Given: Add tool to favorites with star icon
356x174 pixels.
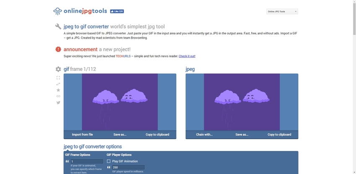Looking at the screenshot, I should 58,90.
